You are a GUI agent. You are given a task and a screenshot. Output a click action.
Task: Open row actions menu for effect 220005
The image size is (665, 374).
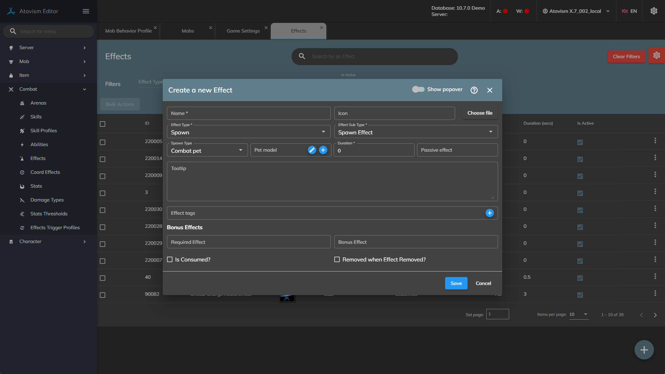click(655, 141)
